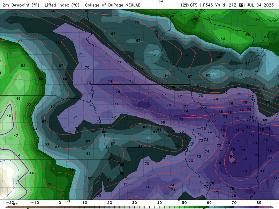Image resolution: width=279 pixels, height=209 pixels.
Task: Click the "70" label on the bottom color scale
Action: (234, 203)
